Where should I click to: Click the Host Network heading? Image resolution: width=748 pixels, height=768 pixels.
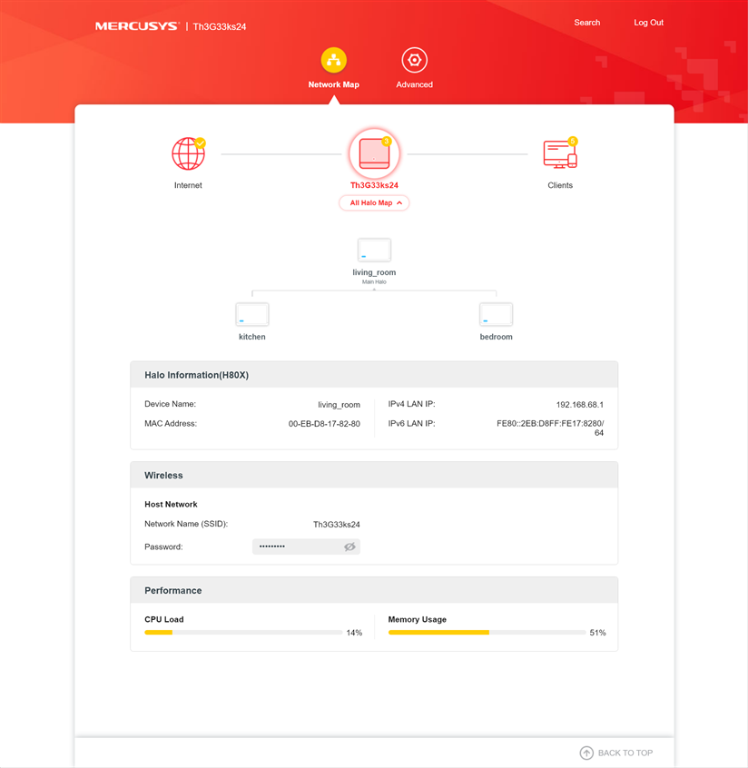171,505
